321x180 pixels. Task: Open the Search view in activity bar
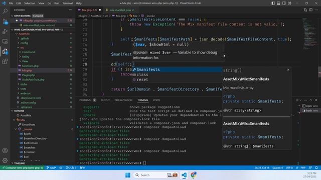[5, 11]
